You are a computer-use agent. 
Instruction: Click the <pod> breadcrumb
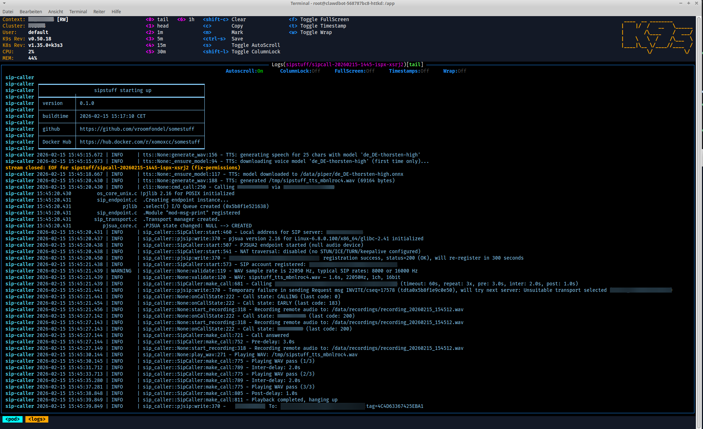coord(13,419)
